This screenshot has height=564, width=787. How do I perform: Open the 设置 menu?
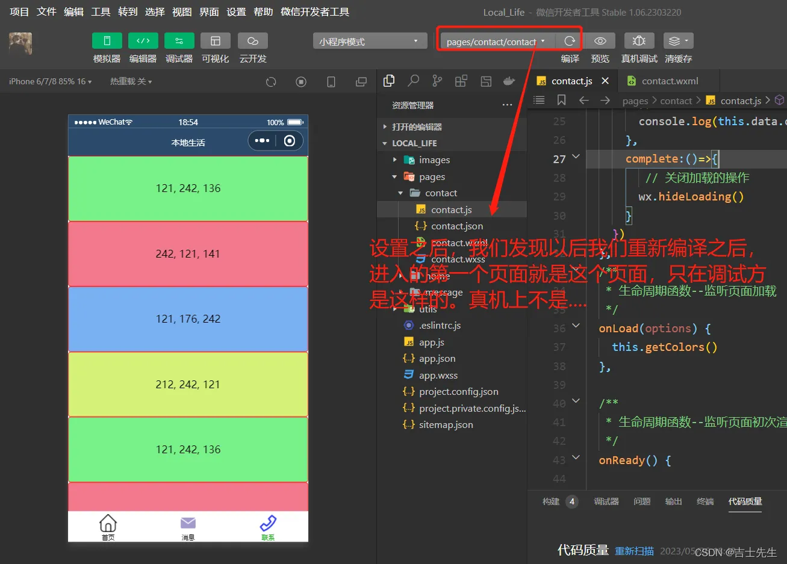coord(236,12)
